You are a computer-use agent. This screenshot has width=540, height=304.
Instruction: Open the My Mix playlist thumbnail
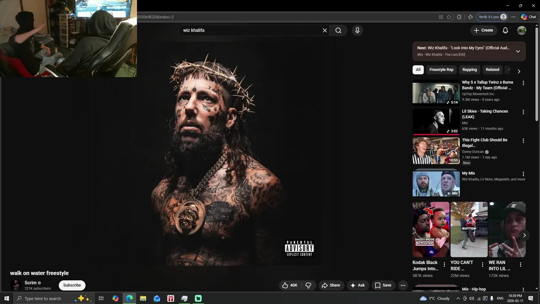click(x=436, y=183)
